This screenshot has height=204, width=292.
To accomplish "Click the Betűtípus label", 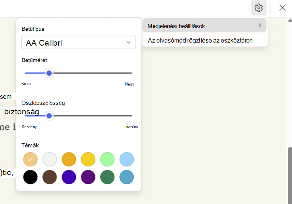I will [33, 29].
